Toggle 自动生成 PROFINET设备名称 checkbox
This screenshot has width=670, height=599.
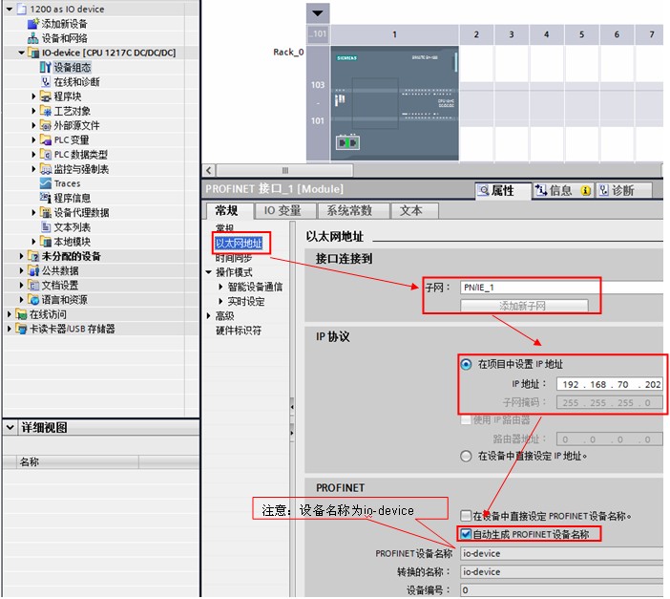pyautogui.click(x=466, y=534)
